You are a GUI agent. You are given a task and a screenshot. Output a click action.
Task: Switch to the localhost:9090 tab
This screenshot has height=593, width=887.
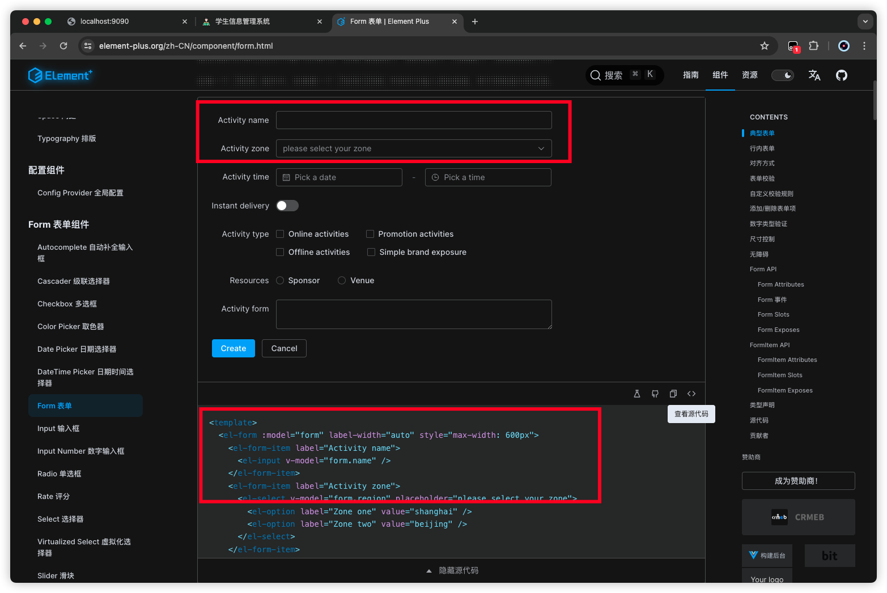tap(128, 22)
